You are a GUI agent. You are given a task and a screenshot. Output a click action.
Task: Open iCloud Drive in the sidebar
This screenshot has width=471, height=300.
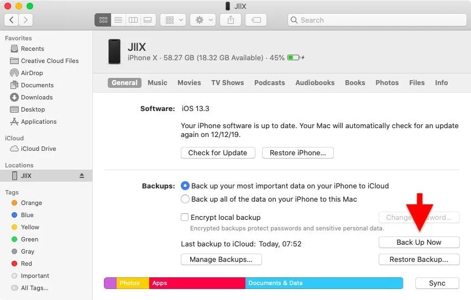tap(33, 149)
